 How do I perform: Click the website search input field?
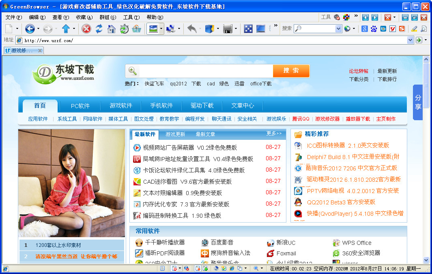click(x=206, y=71)
